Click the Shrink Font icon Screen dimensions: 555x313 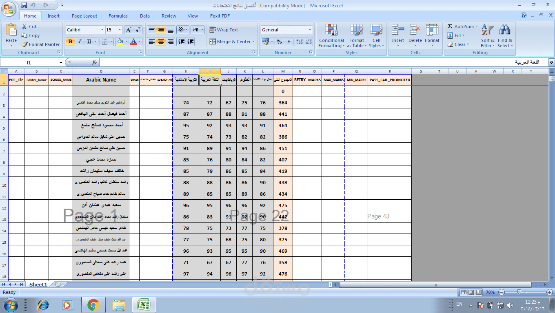137,30
